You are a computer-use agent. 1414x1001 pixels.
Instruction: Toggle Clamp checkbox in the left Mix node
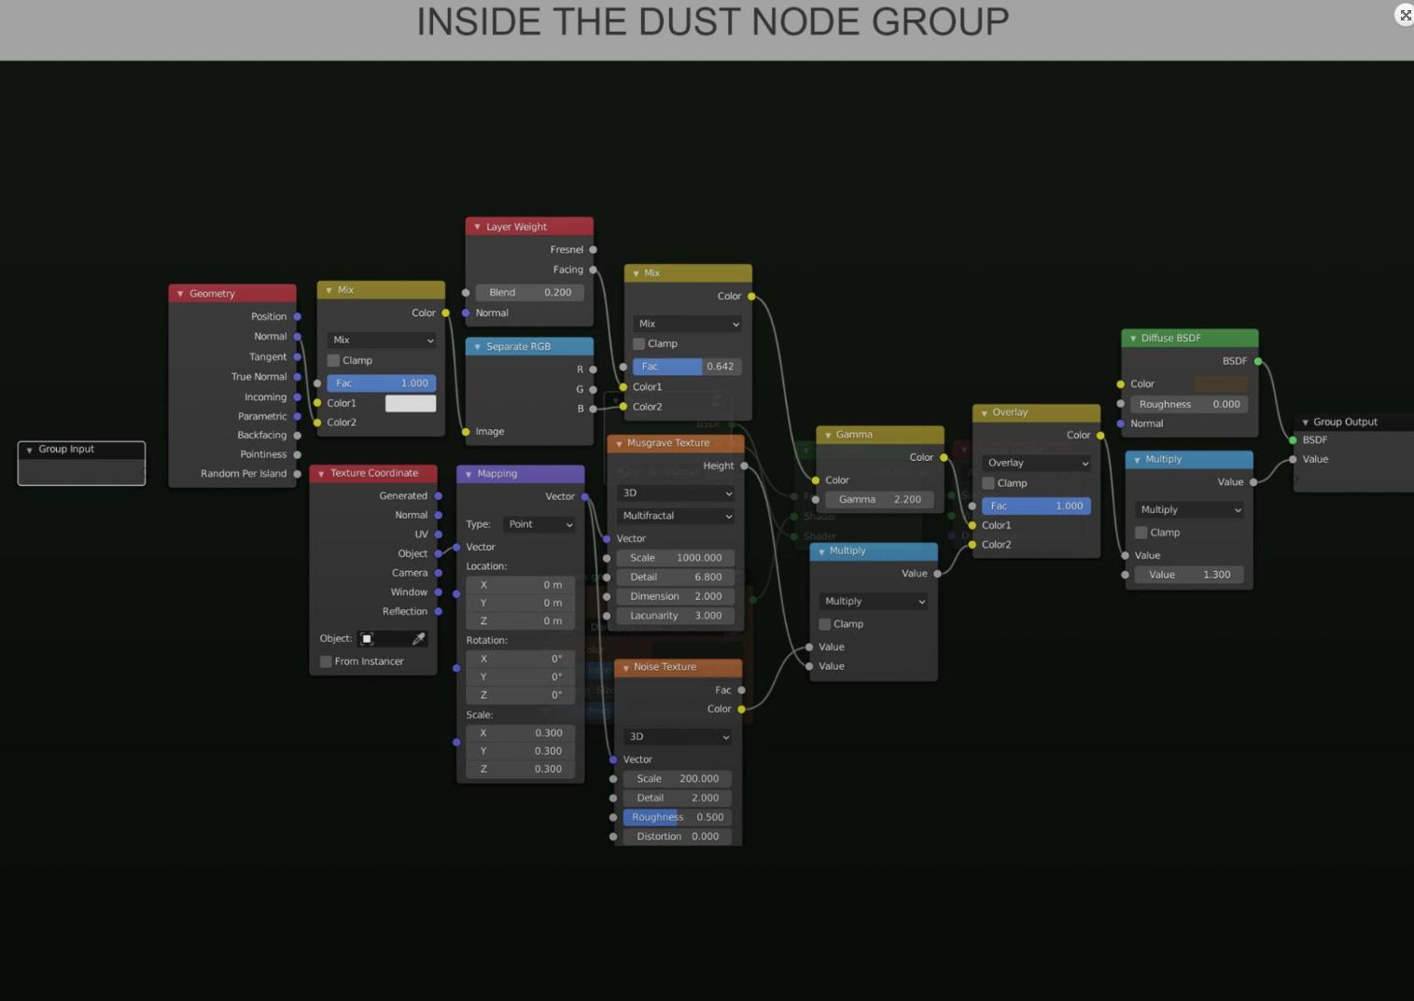click(333, 361)
